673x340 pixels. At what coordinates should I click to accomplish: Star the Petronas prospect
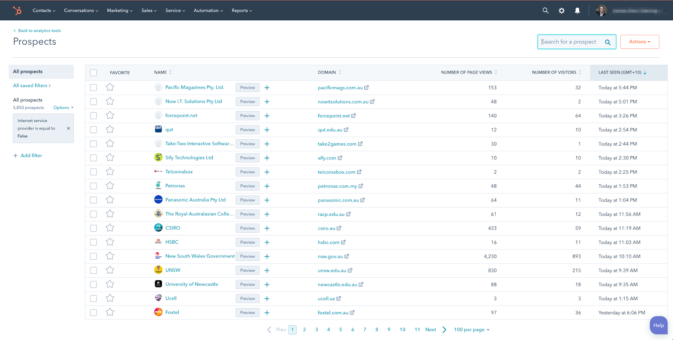tap(110, 186)
